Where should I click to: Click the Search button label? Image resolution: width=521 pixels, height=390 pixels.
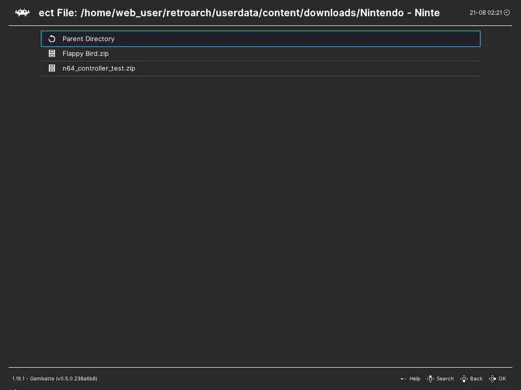pyautogui.click(x=445, y=379)
